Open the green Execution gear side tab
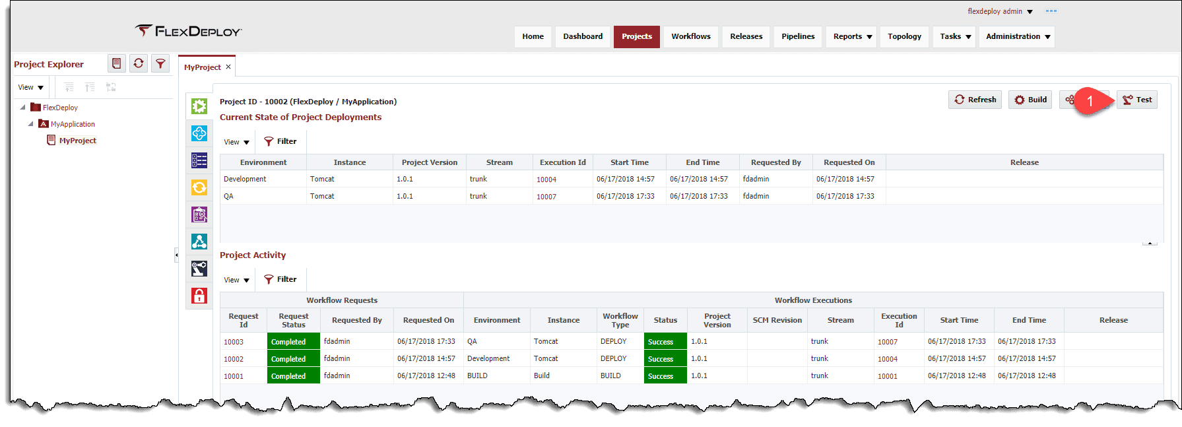Viewport: 1182px width, 427px height. pos(199,106)
